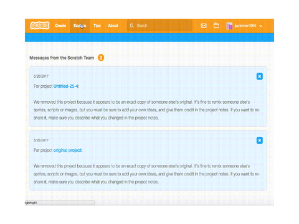Open the messages envelope icon
Image resolution: width=299 pixels, height=224 pixels.
coord(204,26)
